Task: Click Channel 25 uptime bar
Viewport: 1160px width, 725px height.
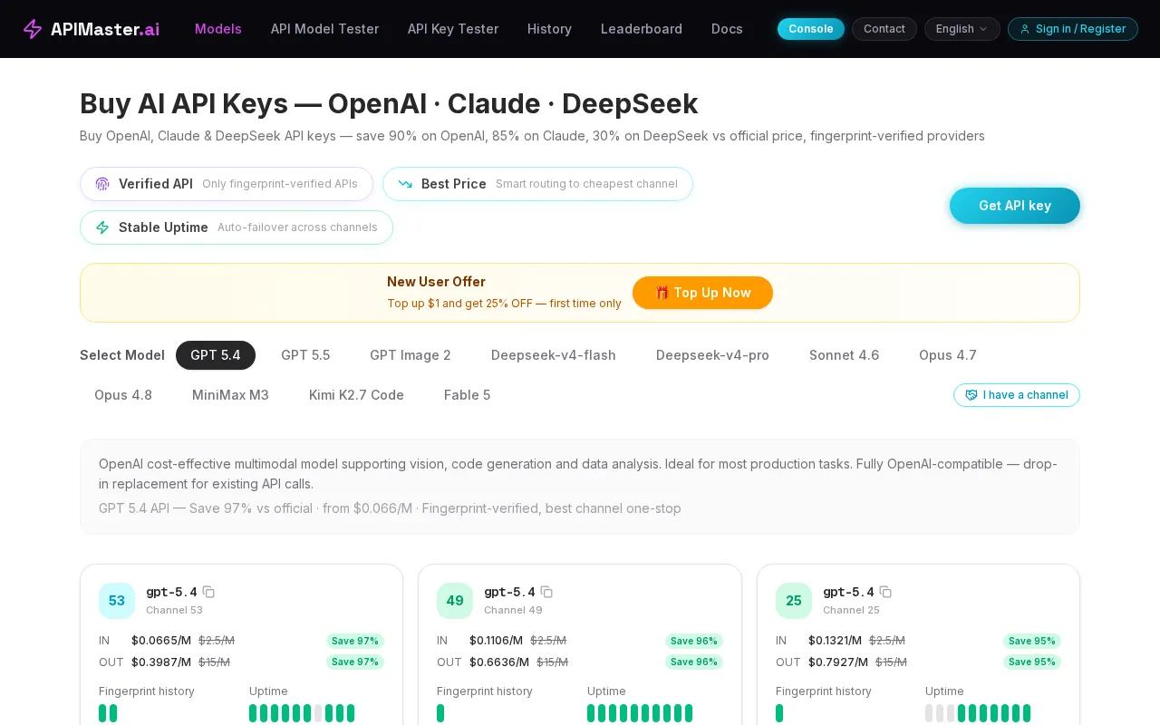Action: (978, 713)
